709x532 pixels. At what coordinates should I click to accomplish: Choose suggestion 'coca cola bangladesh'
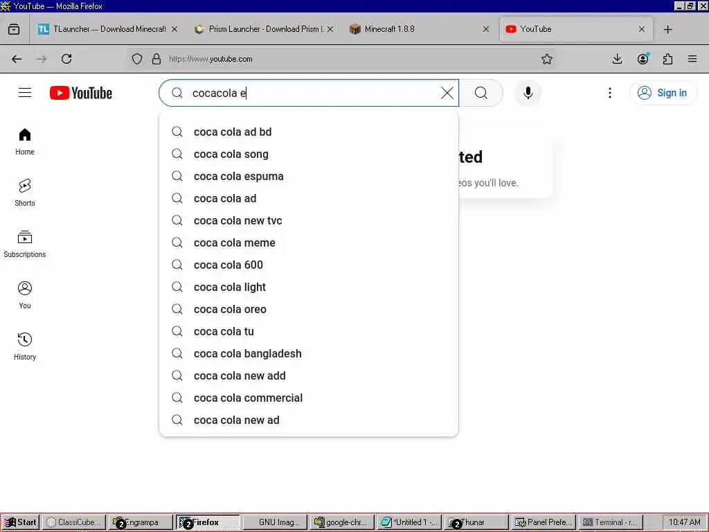(309, 353)
